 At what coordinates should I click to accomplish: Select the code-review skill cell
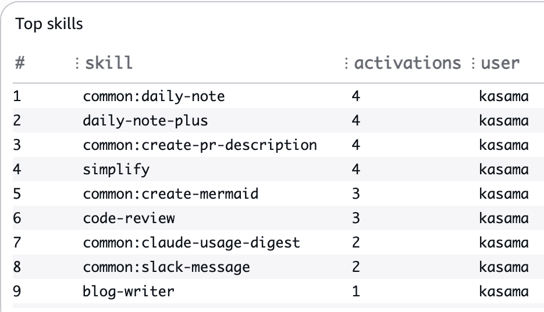129,218
